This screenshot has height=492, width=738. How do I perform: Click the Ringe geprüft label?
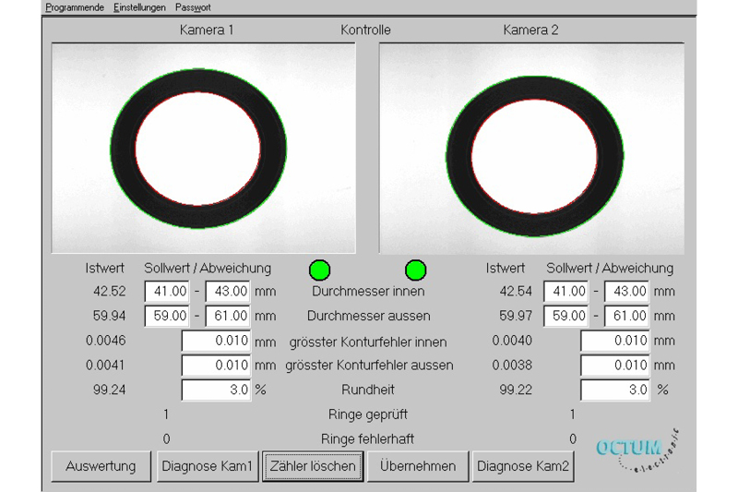368,414
